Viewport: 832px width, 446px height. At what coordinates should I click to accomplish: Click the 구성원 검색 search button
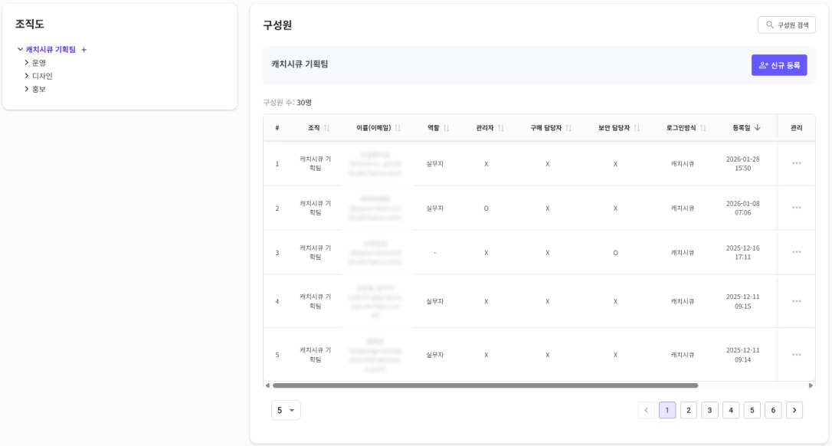(787, 25)
